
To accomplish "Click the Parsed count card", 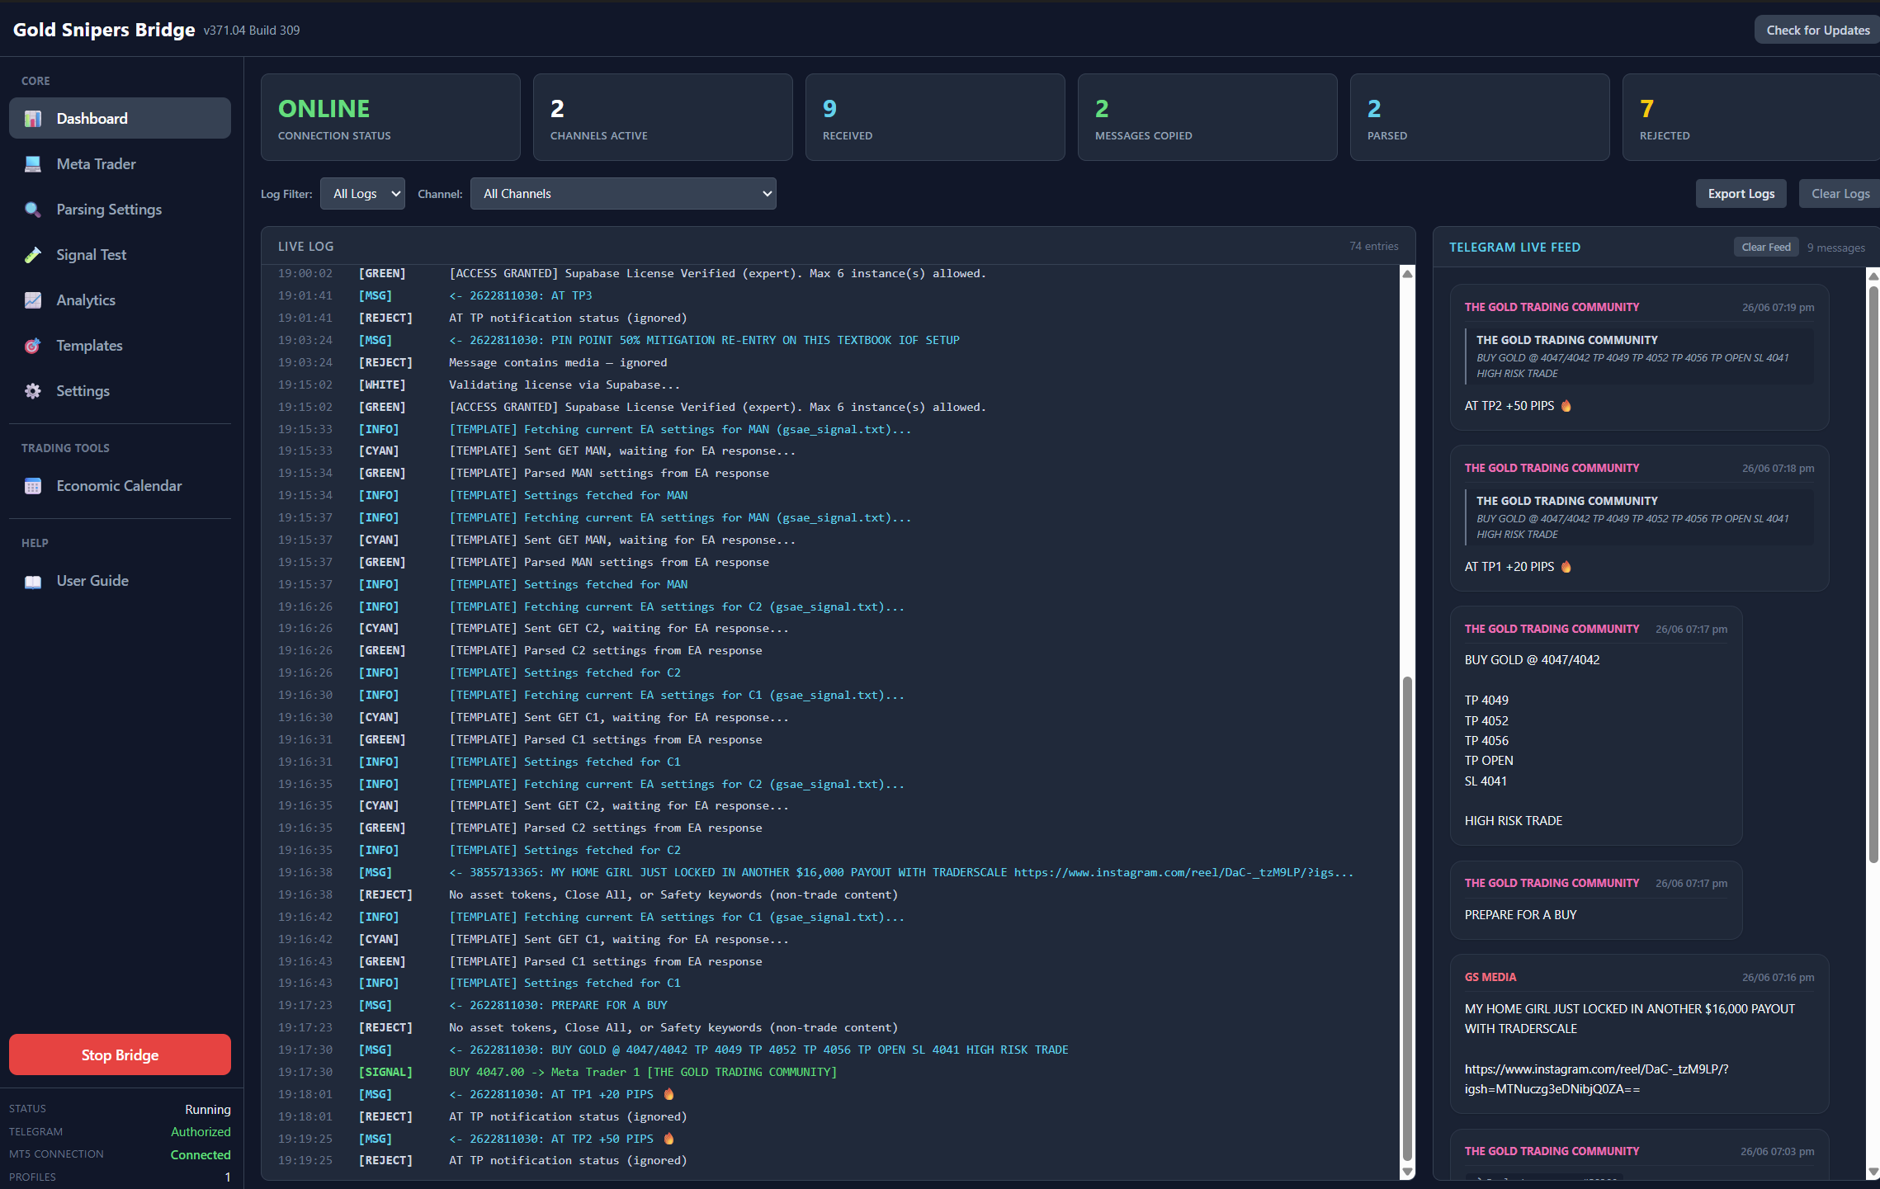I will coord(1480,117).
